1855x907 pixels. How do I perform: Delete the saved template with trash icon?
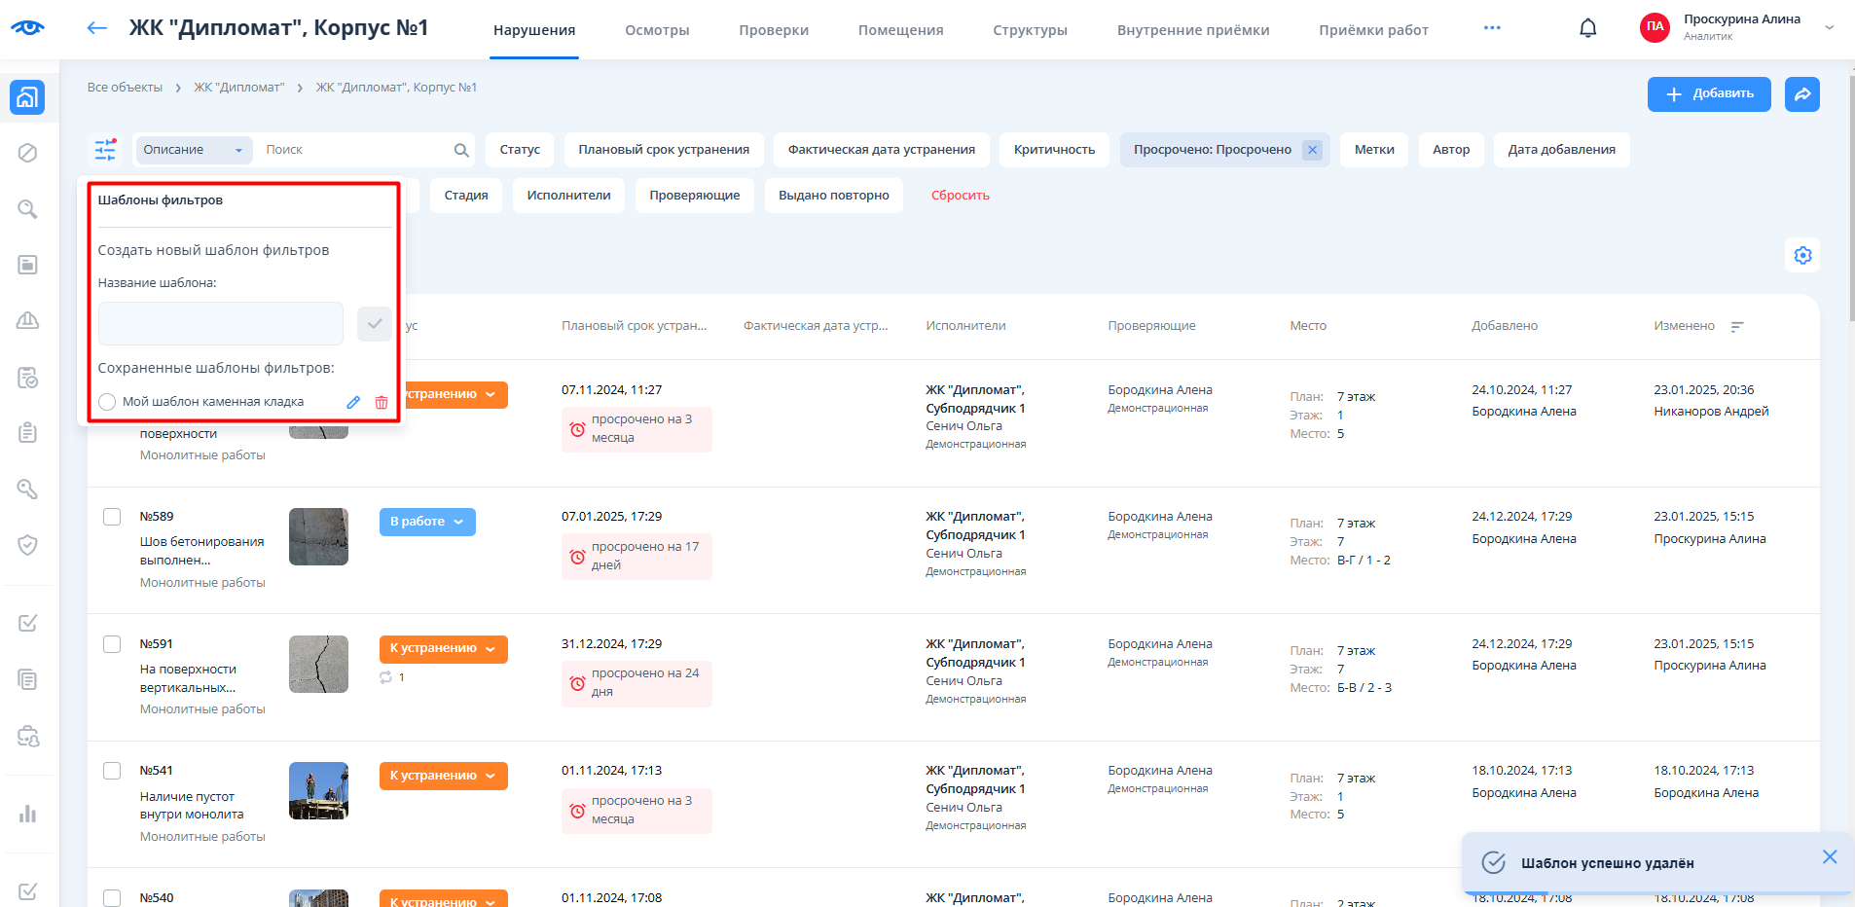coord(382,402)
